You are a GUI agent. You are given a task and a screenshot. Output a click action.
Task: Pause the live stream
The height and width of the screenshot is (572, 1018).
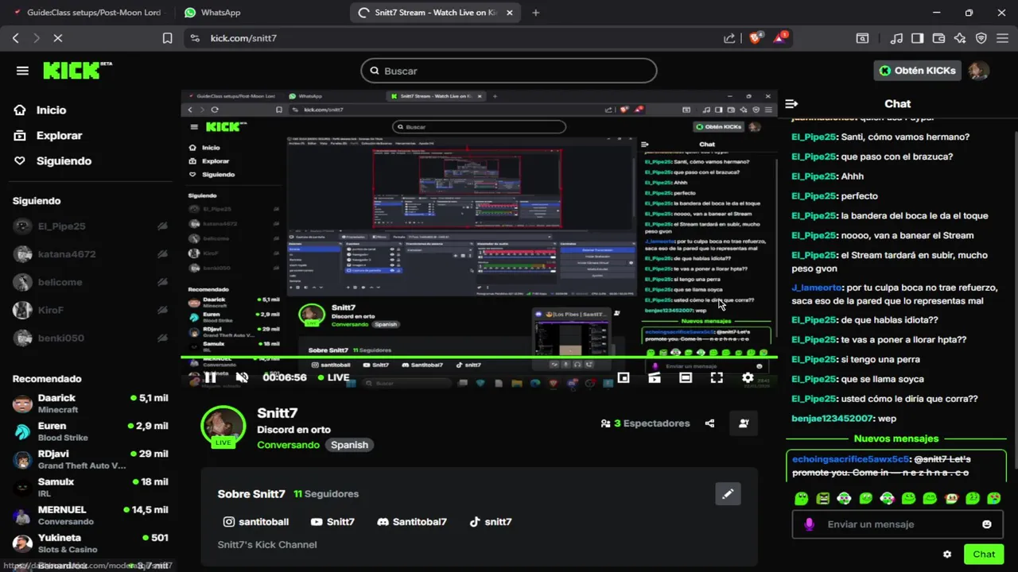210,377
